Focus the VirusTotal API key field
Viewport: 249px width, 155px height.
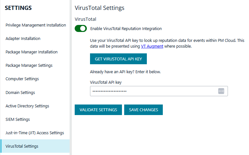tap(159, 91)
